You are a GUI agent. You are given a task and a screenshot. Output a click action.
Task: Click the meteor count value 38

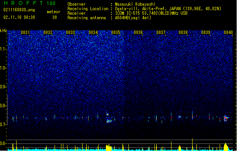point(55,17)
